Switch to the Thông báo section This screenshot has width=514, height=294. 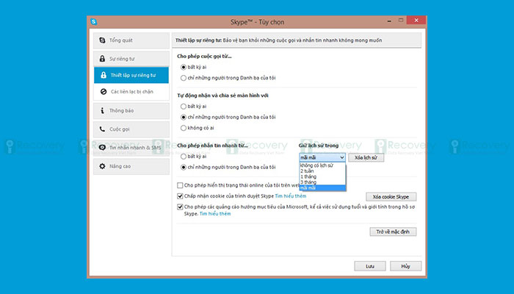pos(131,110)
